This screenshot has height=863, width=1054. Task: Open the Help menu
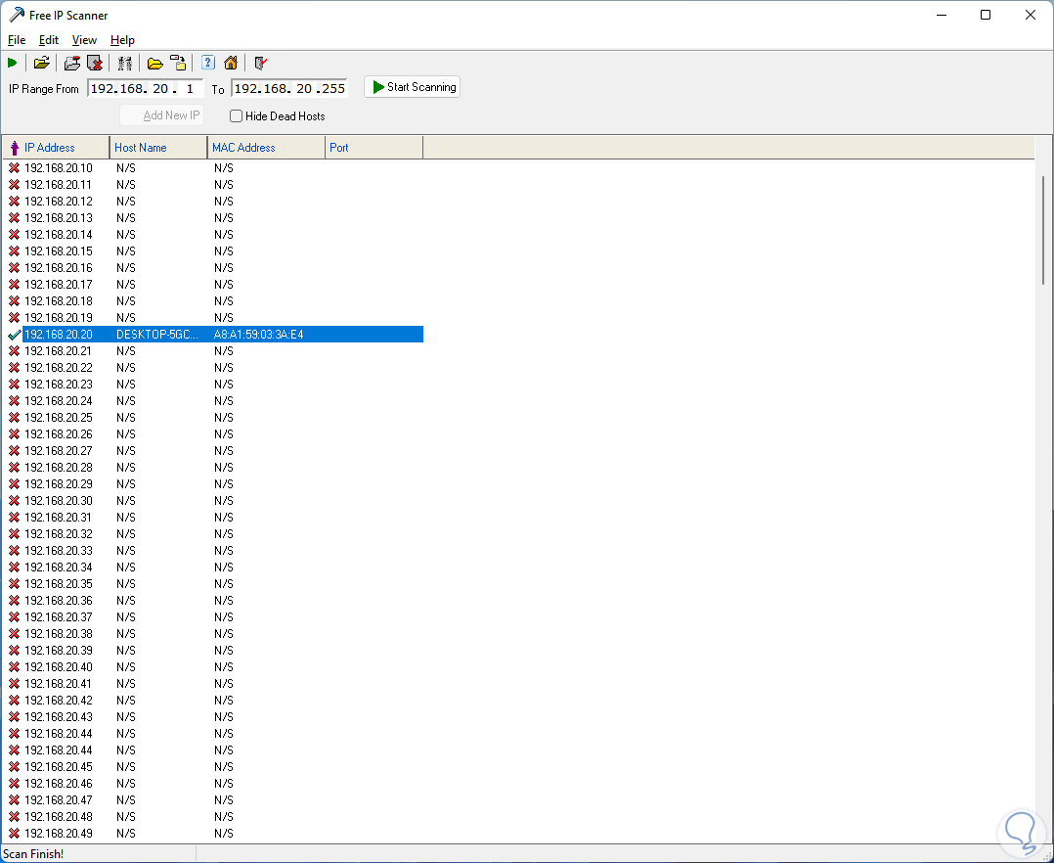coord(122,40)
